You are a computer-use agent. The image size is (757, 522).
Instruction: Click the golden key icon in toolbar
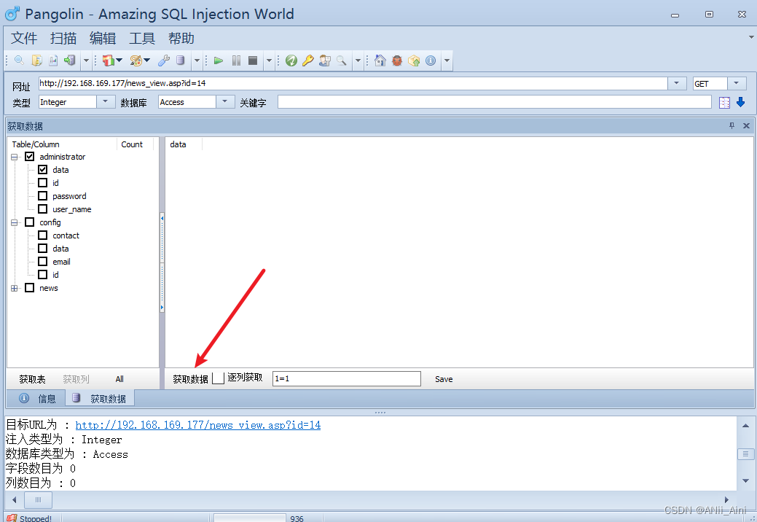click(x=308, y=61)
